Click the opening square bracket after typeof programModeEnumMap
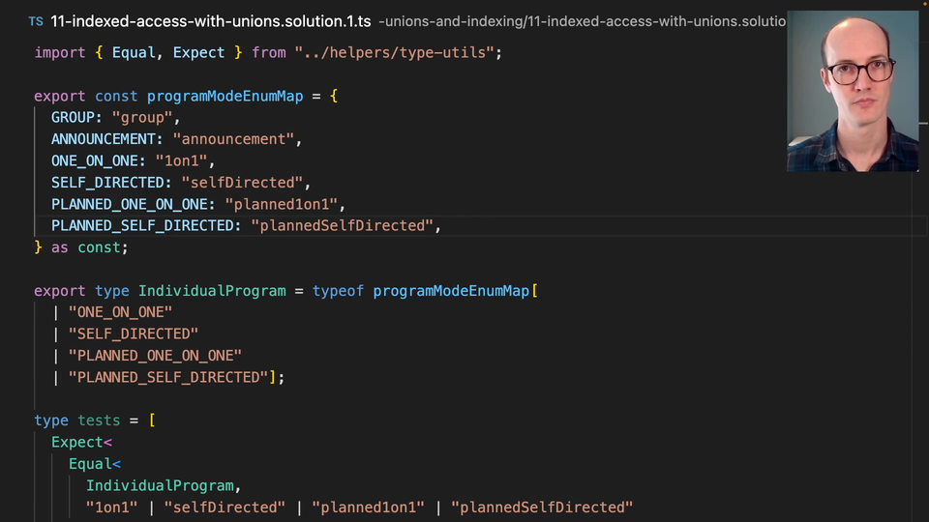This screenshot has height=522, width=929. click(534, 290)
